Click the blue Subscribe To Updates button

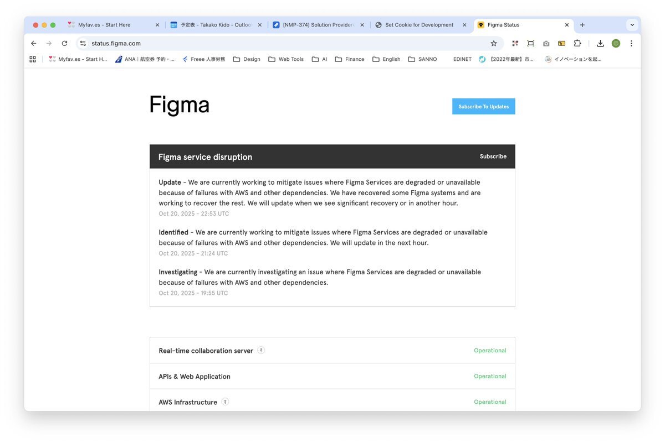[483, 107]
